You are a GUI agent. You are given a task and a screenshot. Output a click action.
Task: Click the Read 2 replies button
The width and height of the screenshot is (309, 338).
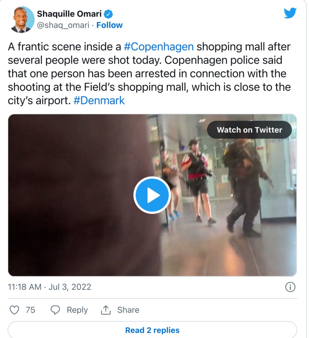(152, 330)
